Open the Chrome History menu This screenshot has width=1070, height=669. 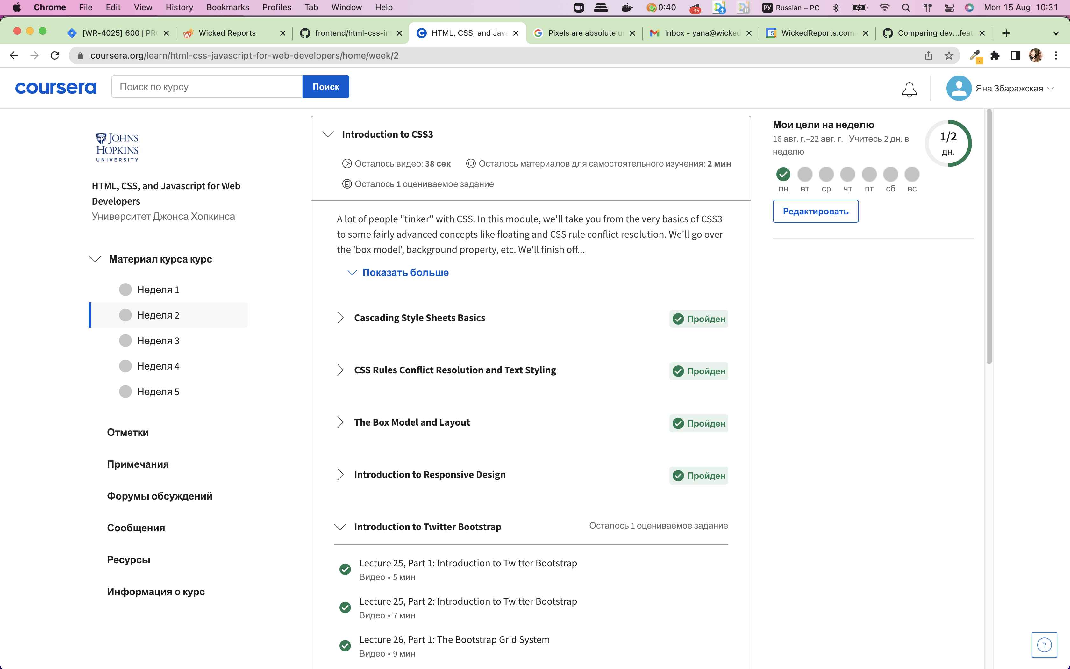(x=179, y=8)
